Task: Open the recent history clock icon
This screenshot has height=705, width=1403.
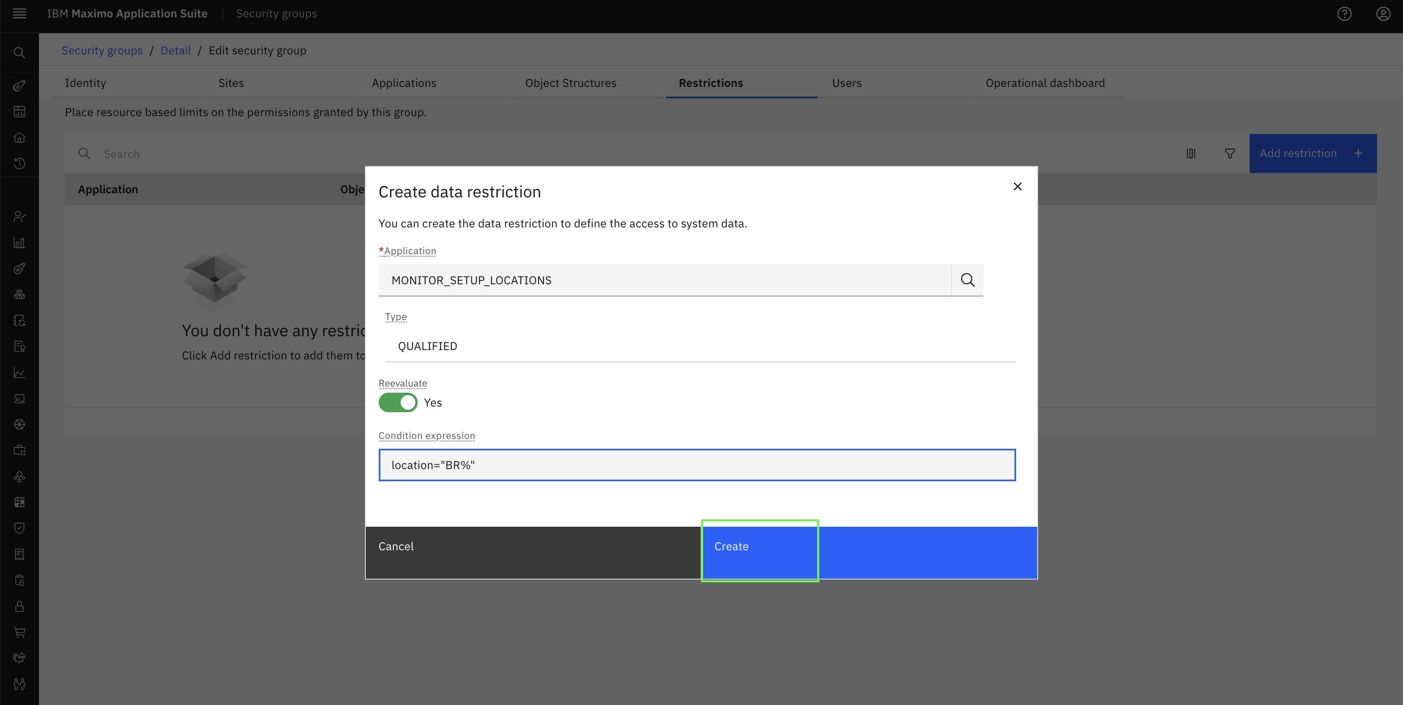Action: coord(19,163)
